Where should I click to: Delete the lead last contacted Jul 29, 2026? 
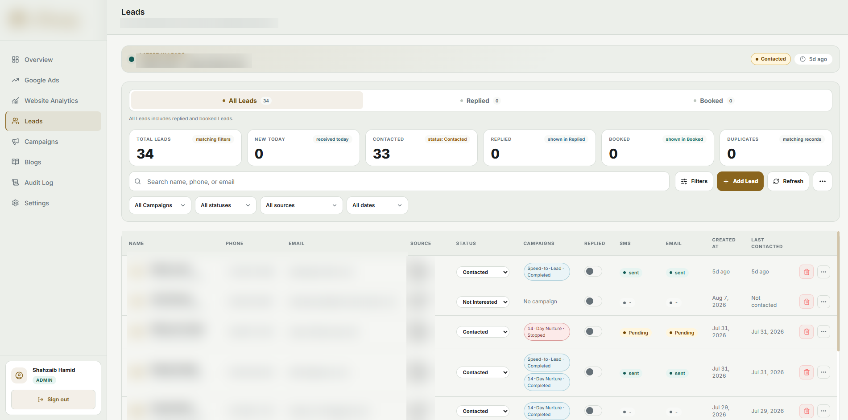807,411
